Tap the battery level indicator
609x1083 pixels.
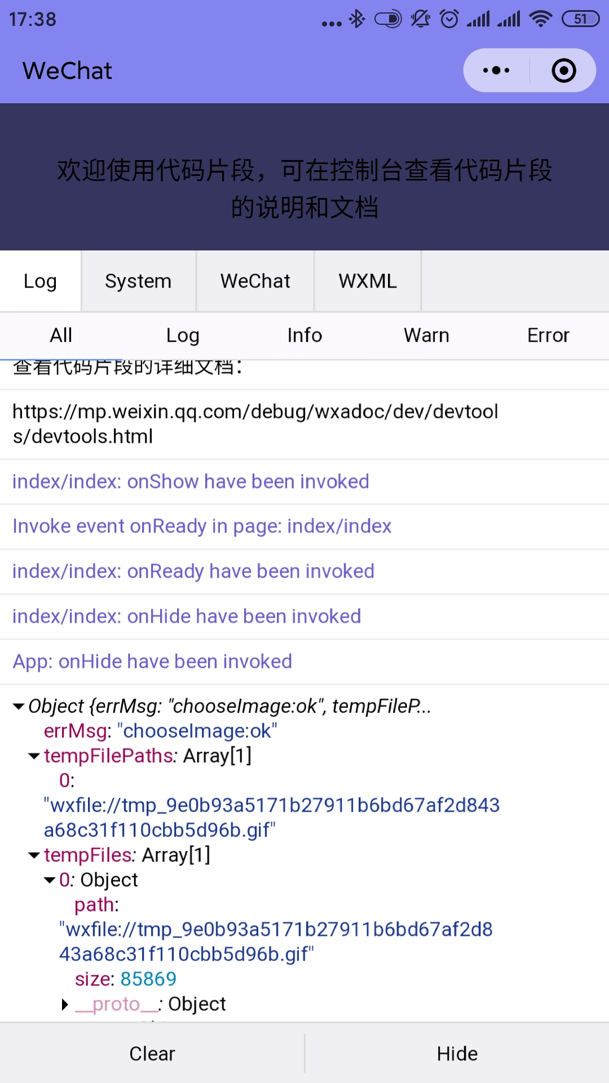(x=580, y=19)
